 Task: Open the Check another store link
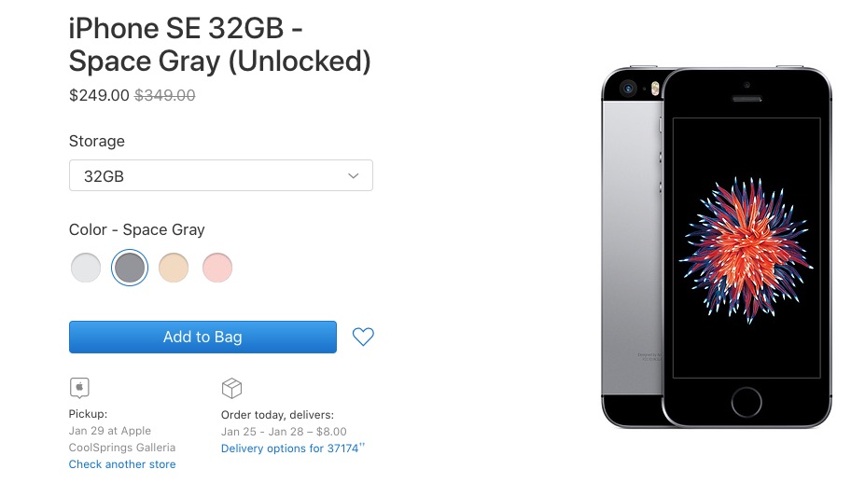122,464
